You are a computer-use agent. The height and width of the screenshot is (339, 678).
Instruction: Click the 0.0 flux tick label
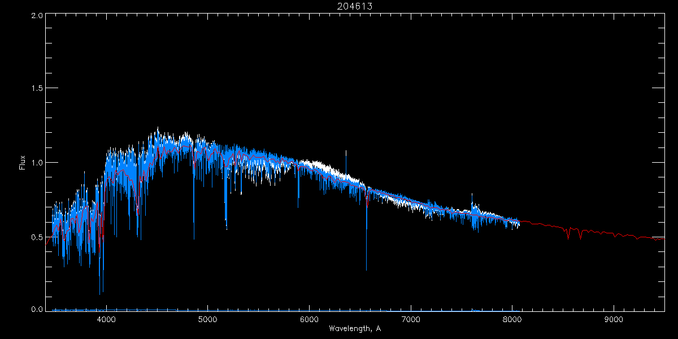38,309
